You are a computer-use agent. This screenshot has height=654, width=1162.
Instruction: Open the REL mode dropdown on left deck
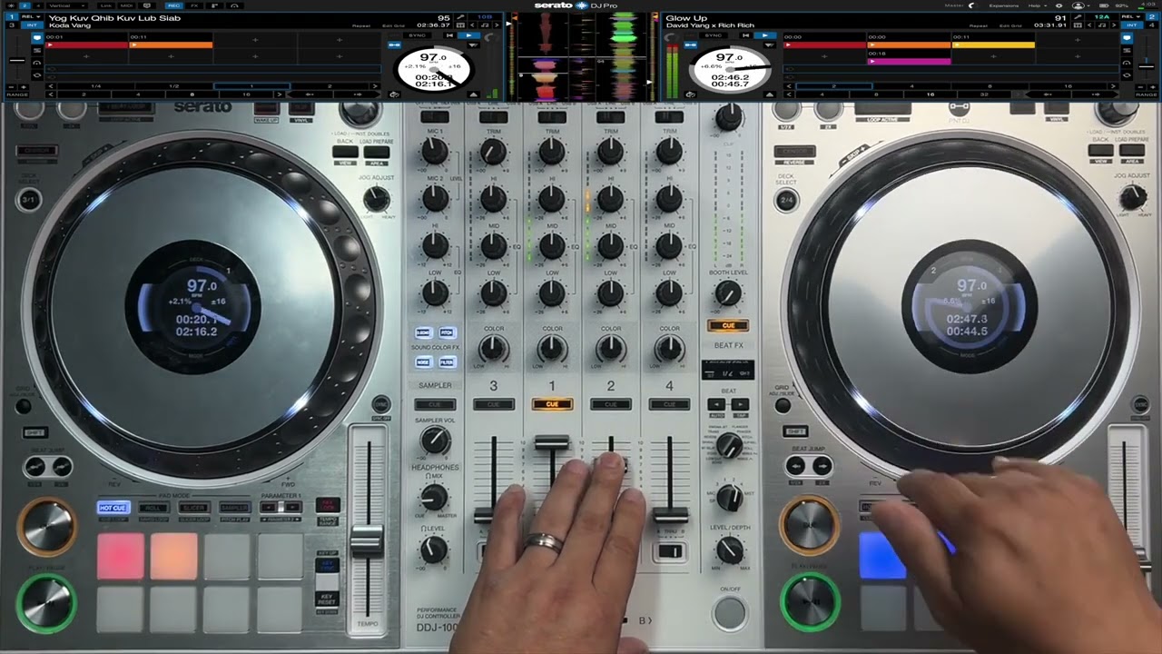tap(31, 16)
